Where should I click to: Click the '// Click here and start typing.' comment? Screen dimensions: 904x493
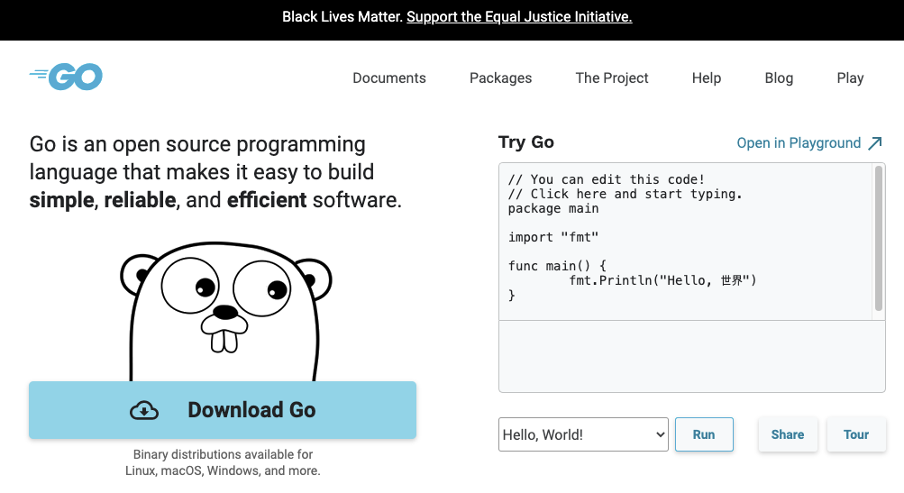click(625, 194)
